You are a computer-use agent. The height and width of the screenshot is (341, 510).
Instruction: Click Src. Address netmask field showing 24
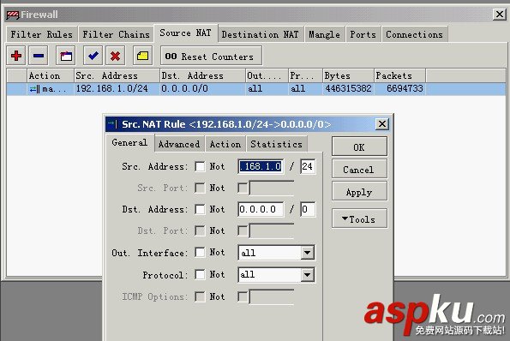[308, 167]
